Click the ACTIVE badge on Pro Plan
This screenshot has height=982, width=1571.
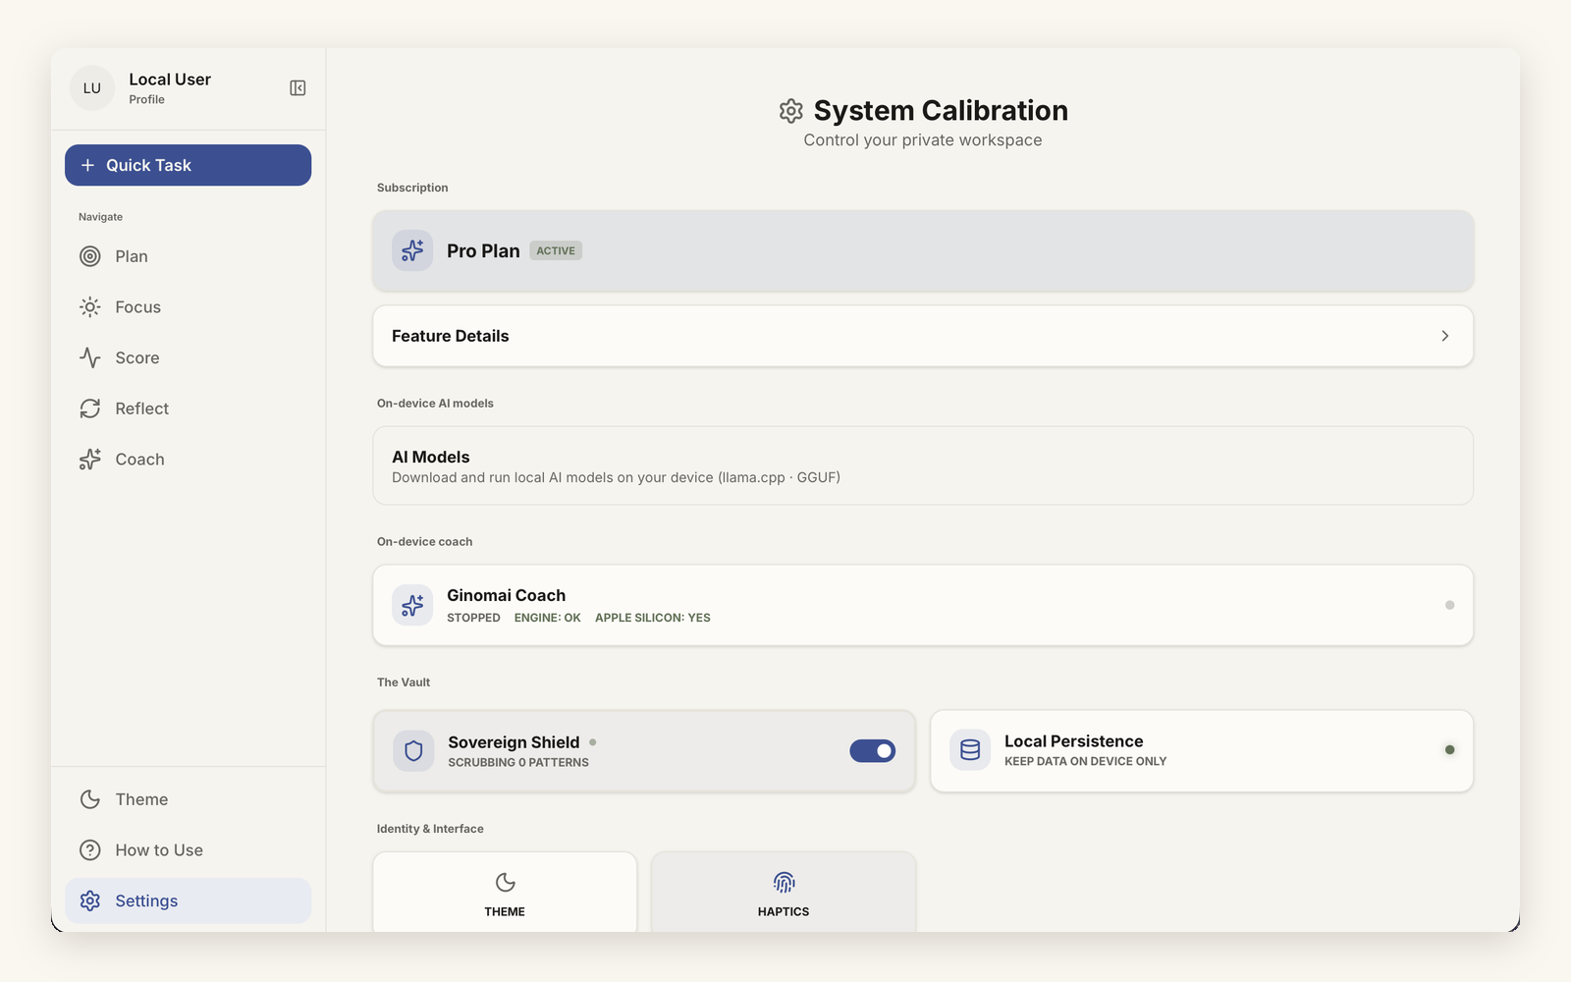pos(556,250)
